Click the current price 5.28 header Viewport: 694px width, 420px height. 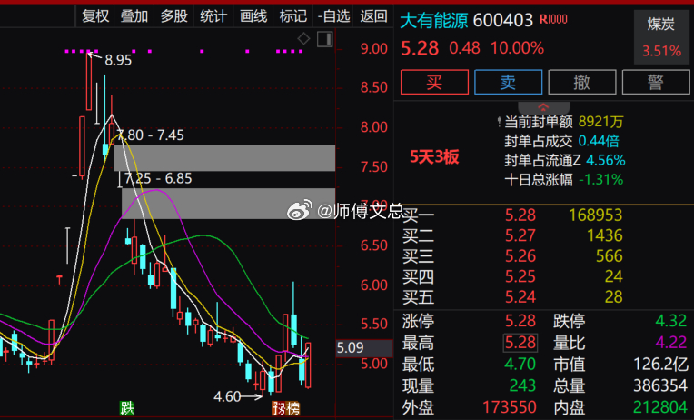(x=420, y=48)
